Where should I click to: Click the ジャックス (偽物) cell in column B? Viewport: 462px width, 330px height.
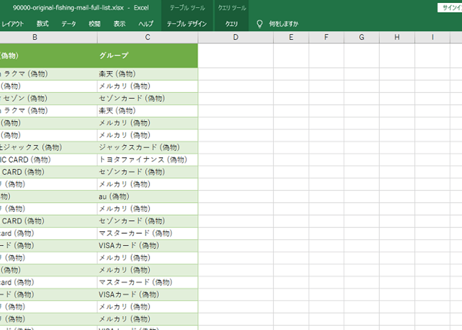[x=48, y=147]
